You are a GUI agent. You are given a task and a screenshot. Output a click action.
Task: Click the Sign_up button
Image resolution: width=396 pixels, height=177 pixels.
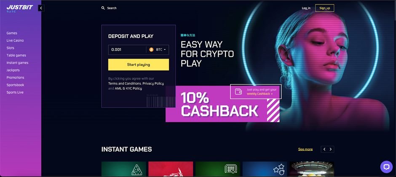[325, 8]
